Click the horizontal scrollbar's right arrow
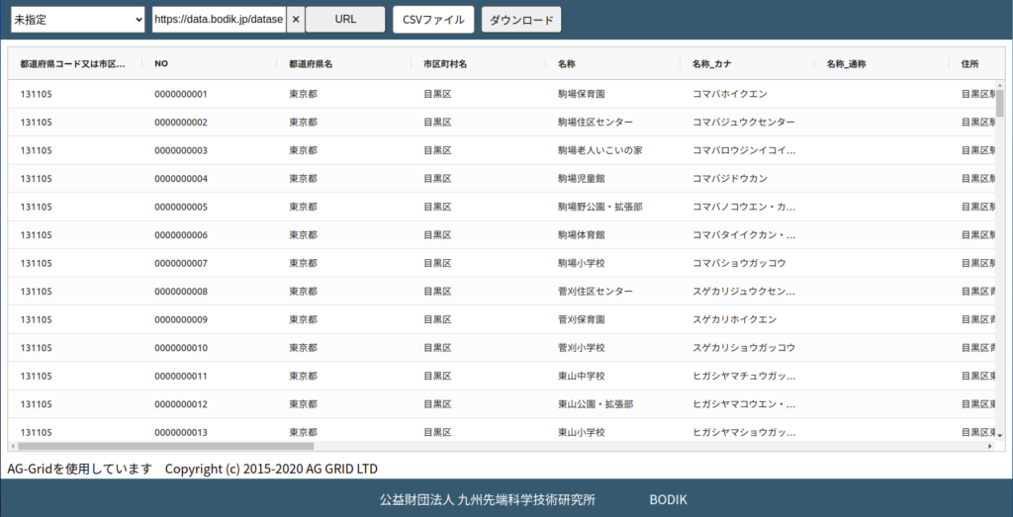 click(x=989, y=447)
